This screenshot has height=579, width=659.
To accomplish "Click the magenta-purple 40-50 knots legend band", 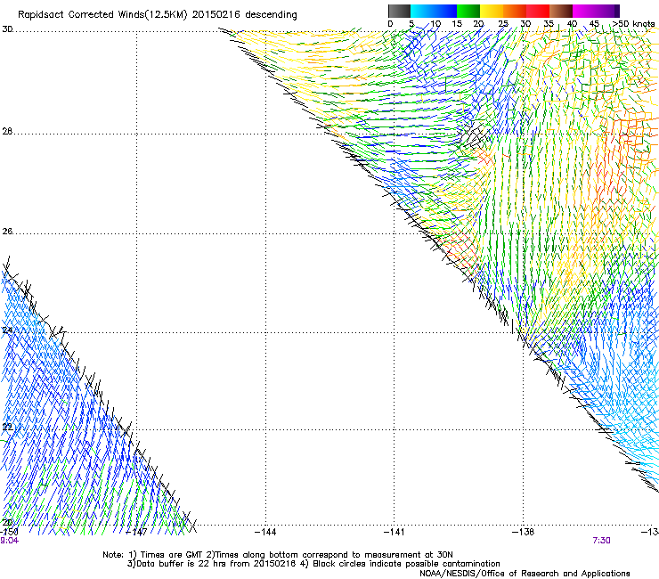I will point(596,11).
